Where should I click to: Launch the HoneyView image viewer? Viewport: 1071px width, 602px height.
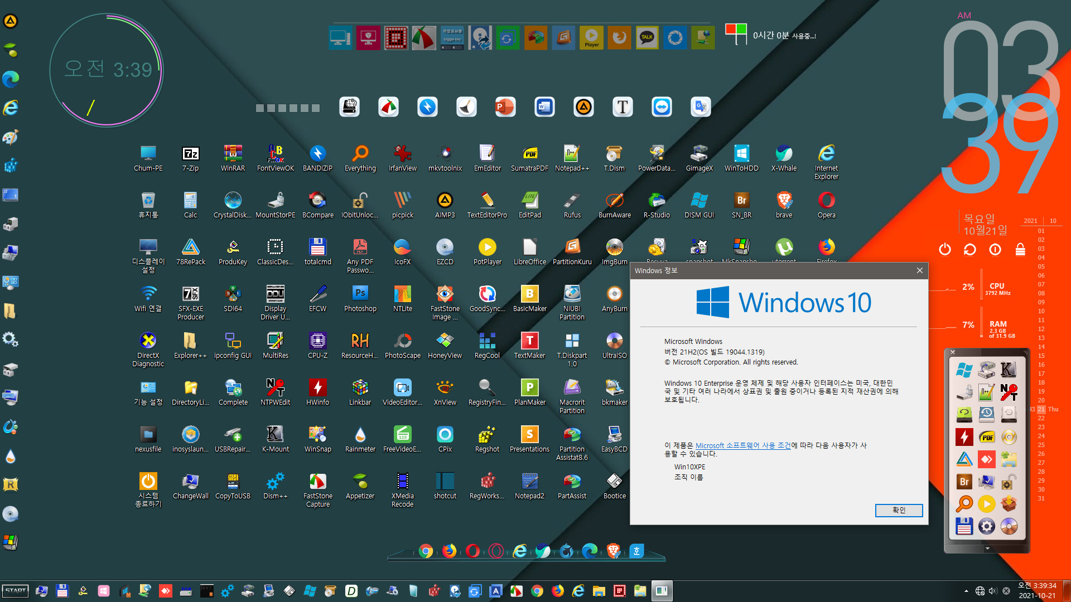pyautogui.click(x=445, y=346)
